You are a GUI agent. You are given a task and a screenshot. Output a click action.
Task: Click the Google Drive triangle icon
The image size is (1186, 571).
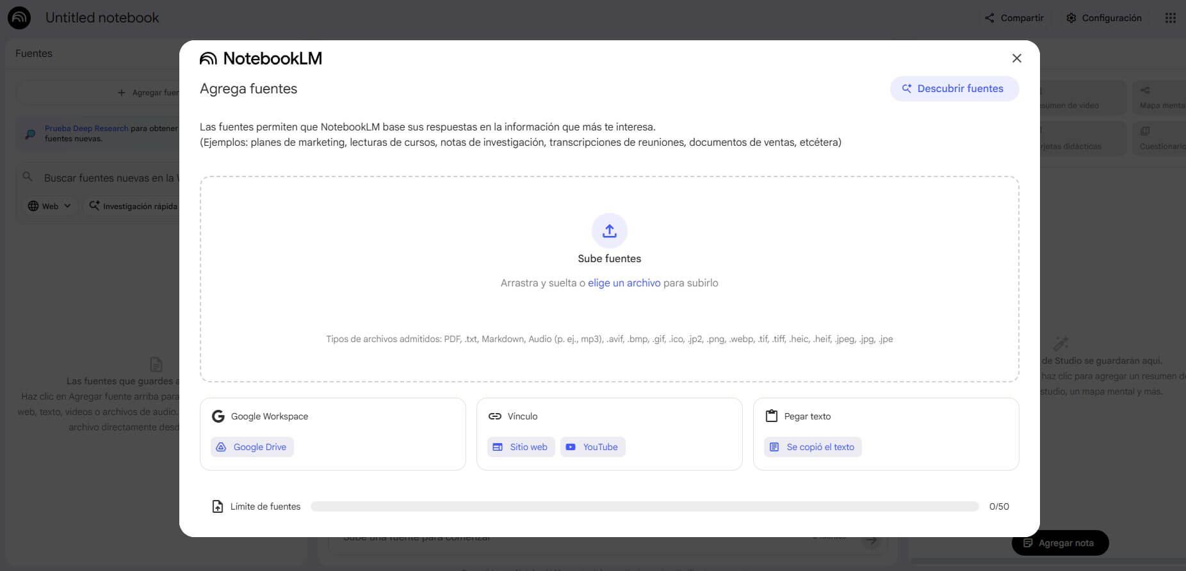pos(221,447)
